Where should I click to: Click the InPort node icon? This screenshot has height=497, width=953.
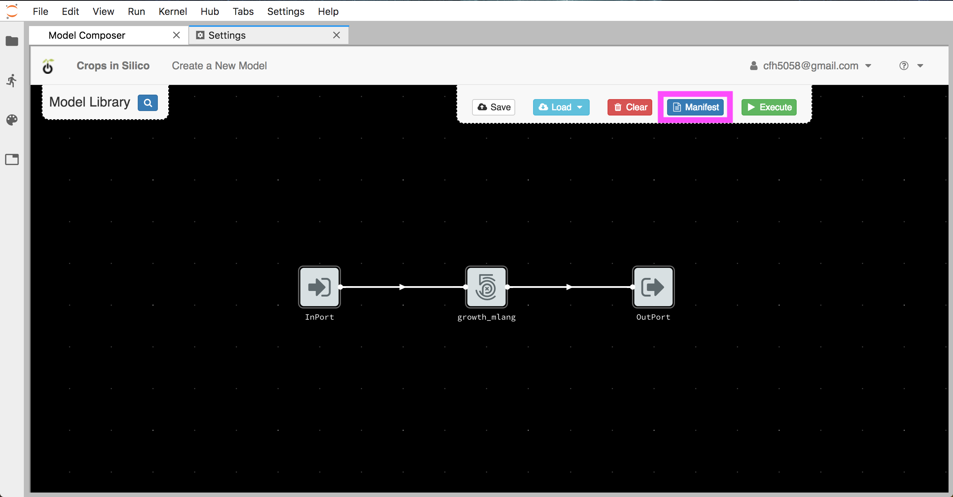pyautogui.click(x=319, y=288)
